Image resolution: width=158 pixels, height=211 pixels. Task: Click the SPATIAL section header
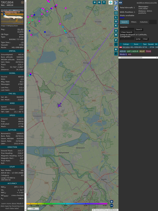(x=12, y=51)
